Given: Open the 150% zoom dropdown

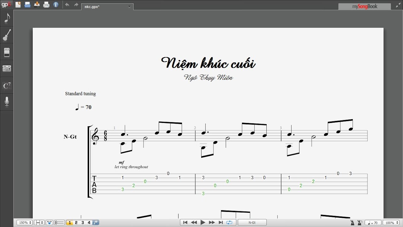Looking at the screenshot, I should point(25,223).
